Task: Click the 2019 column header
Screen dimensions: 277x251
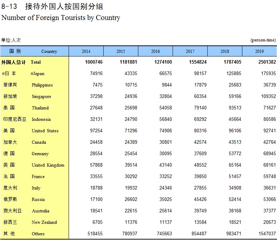Action: 259,51
